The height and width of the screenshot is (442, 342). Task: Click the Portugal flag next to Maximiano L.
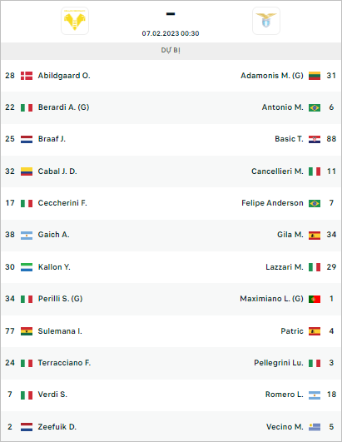(x=315, y=299)
